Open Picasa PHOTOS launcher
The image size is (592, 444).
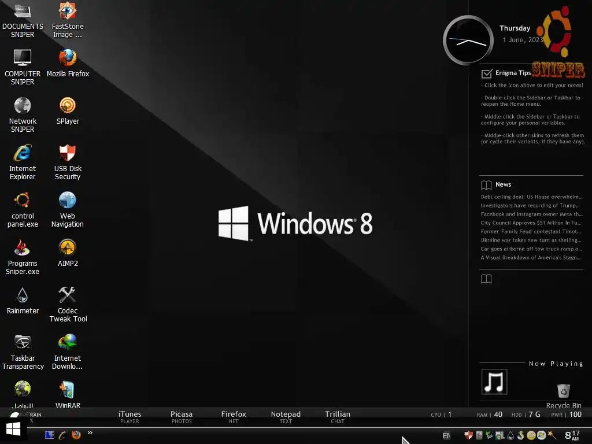coord(182,417)
